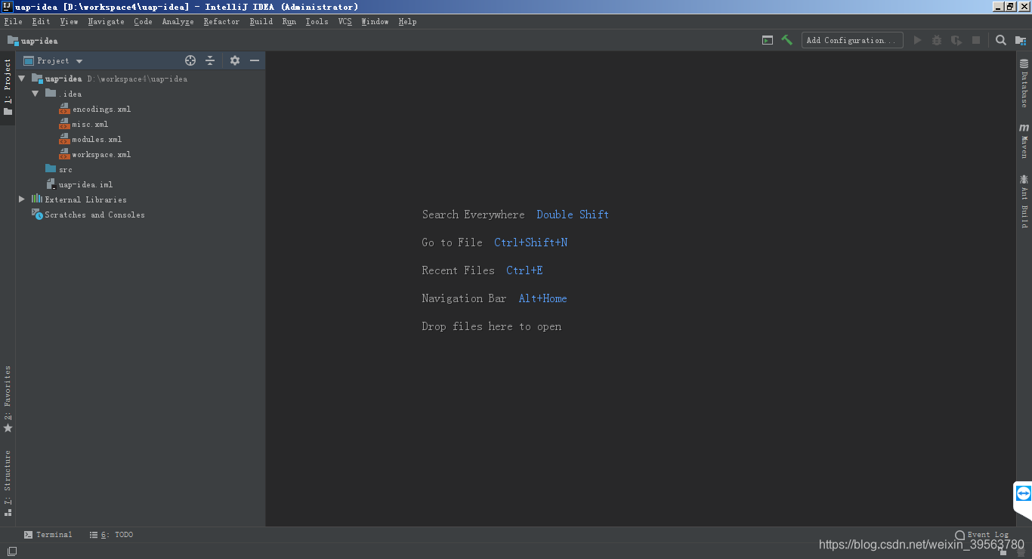Click the Run play icon

click(x=917, y=40)
